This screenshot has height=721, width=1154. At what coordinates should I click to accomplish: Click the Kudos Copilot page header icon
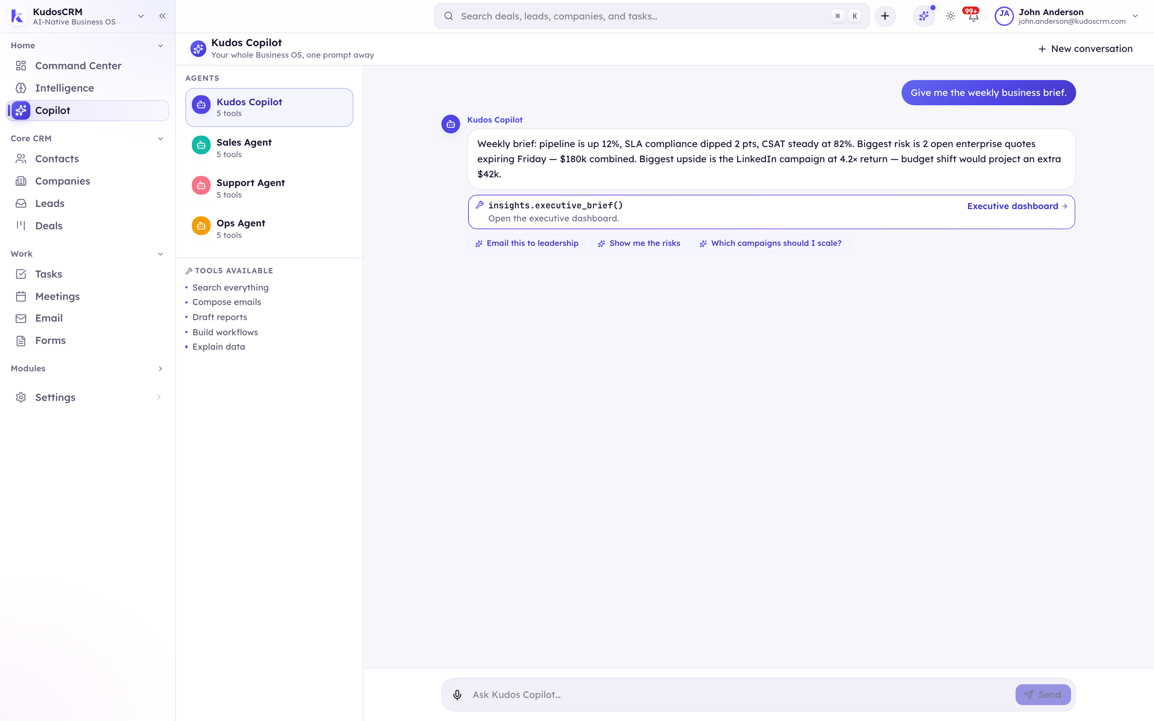[198, 49]
